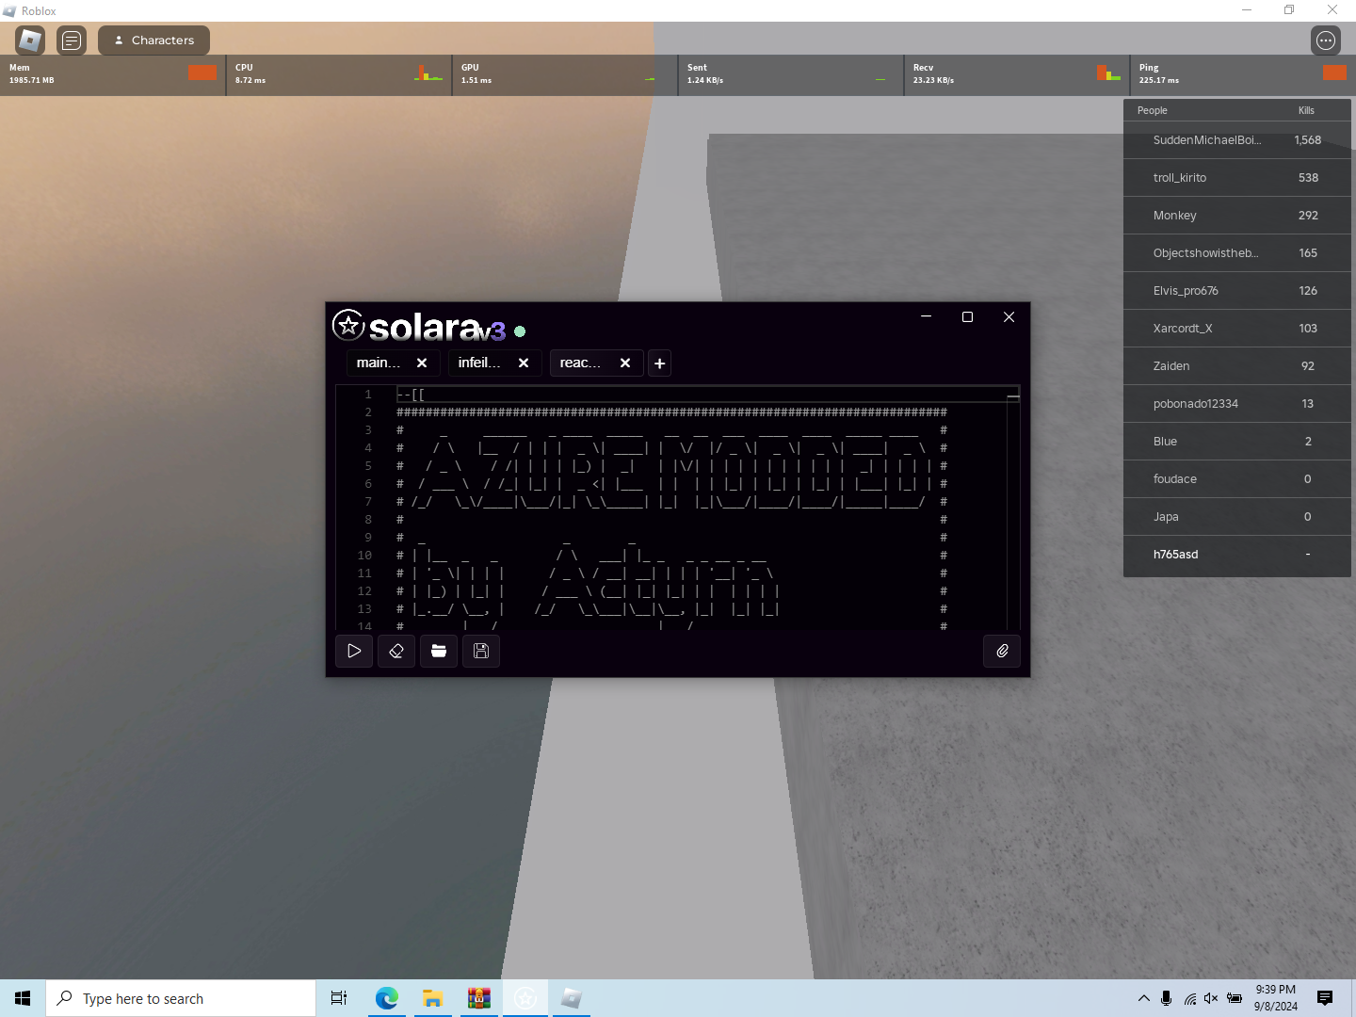Select player foudace in leaderboard
This screenshot has height=1017, width=1356.
click(x=1237, y=479)
